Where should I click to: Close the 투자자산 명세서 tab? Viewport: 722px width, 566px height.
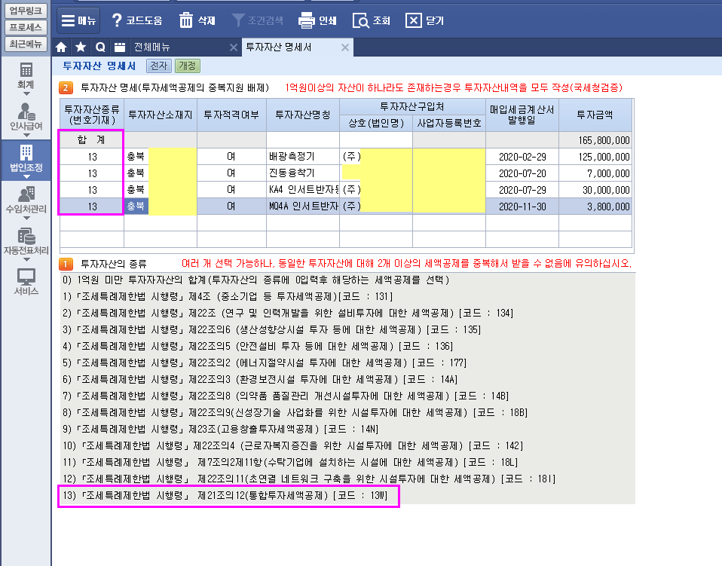(345, 47)
